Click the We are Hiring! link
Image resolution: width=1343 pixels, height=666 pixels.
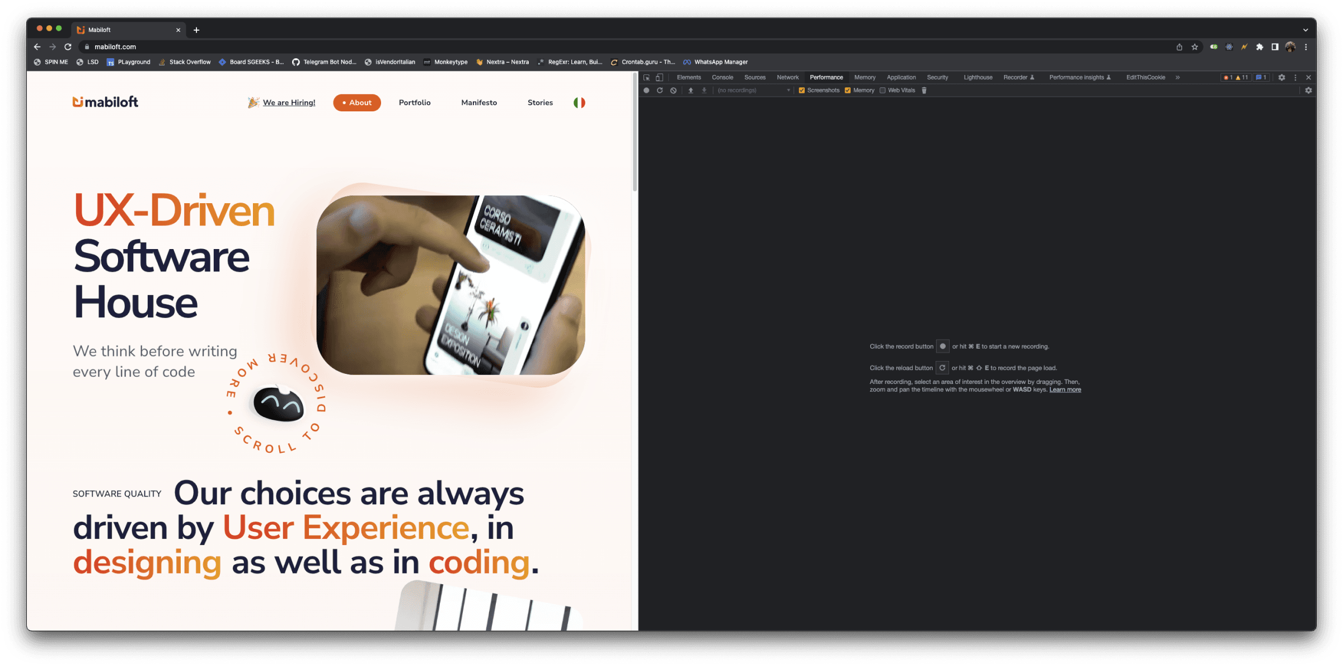pyautogui.click(x=289, y=102)
